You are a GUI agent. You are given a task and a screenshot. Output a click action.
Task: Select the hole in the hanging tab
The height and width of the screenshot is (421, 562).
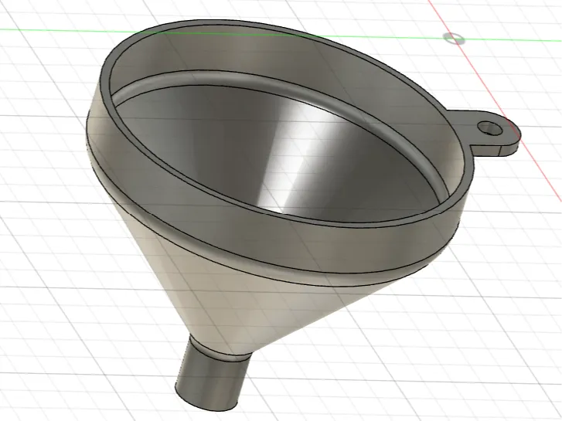tap(490, 128)
